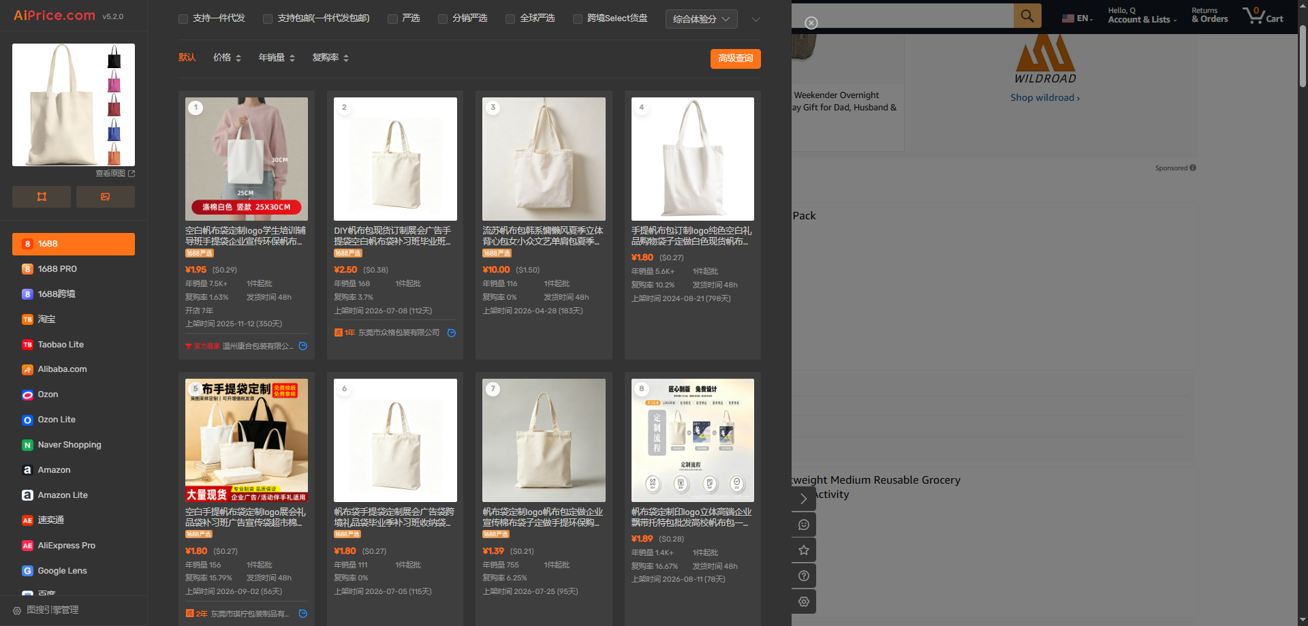Click the image search icon next to the crop button
Image resolution: width=1308 pixels, height=626 pixels.
[106, 197]
